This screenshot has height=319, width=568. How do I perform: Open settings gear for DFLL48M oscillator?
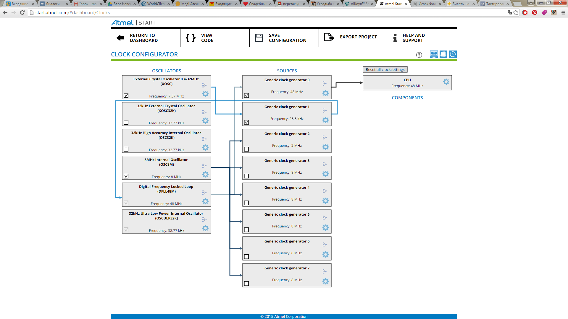coord(205,201)
